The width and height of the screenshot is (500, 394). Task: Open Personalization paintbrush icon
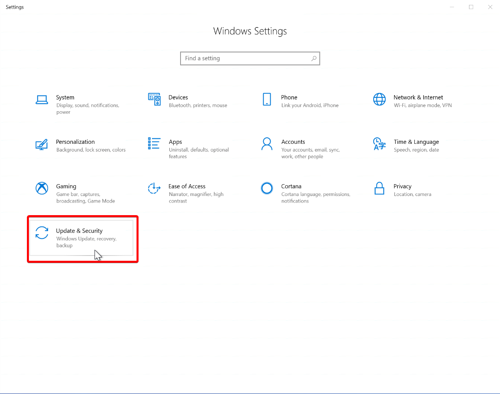point(42,144)
